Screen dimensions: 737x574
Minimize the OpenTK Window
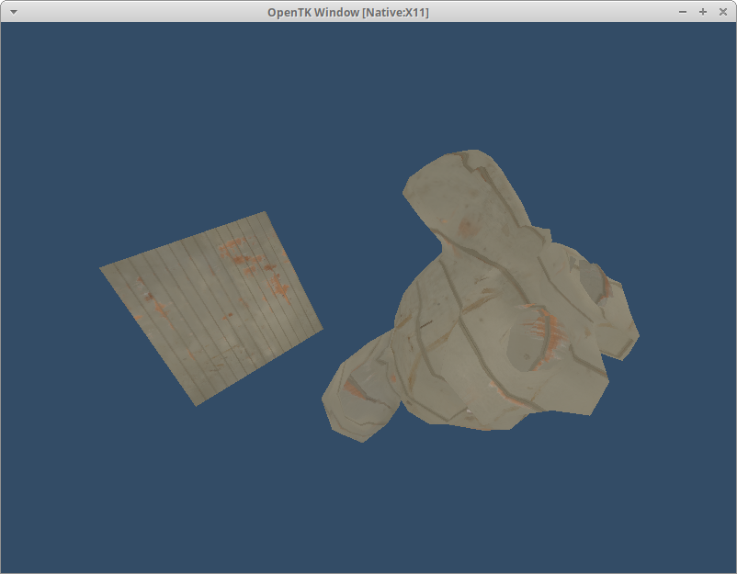pyautogui.click(x=683, y=12)
